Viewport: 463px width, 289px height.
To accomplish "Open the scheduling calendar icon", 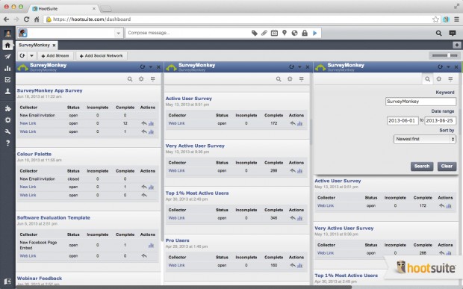I will pos(274,33).
